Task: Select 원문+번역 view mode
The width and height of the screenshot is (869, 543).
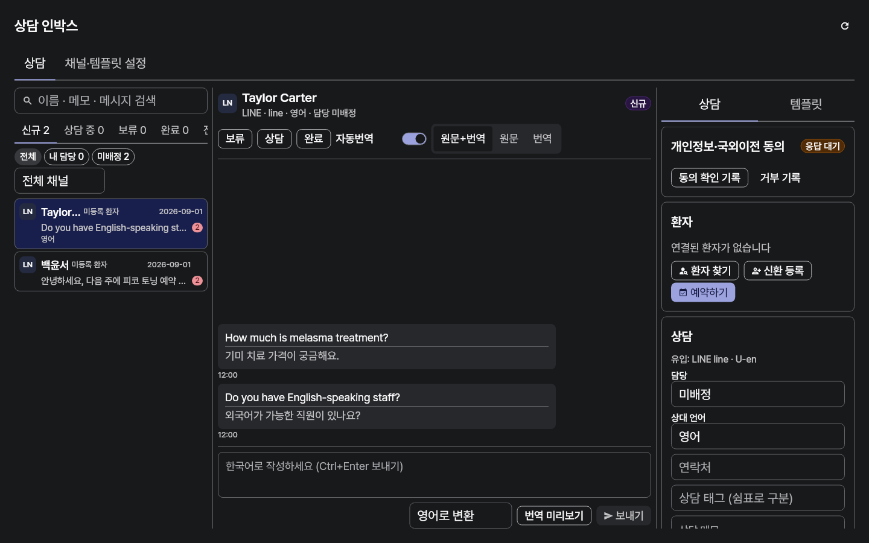Action: (x=463, y=139)
